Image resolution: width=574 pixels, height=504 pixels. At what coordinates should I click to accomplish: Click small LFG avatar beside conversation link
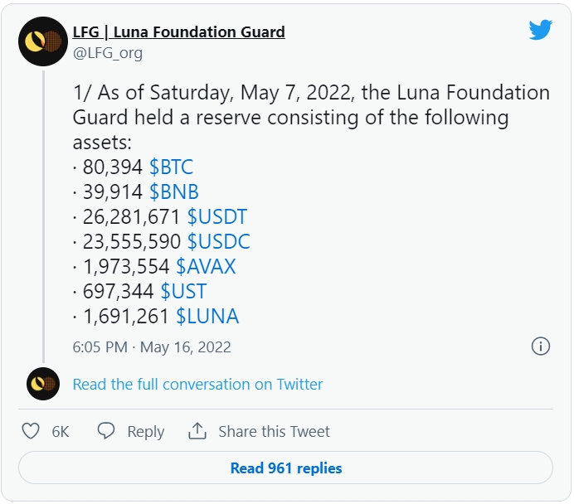[43, 384]
